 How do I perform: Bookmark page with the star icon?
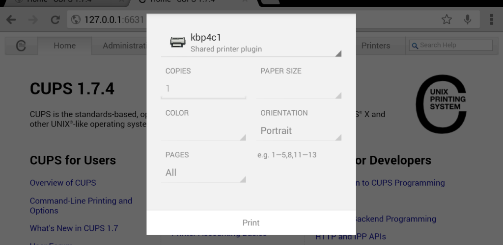pos(446,20)
